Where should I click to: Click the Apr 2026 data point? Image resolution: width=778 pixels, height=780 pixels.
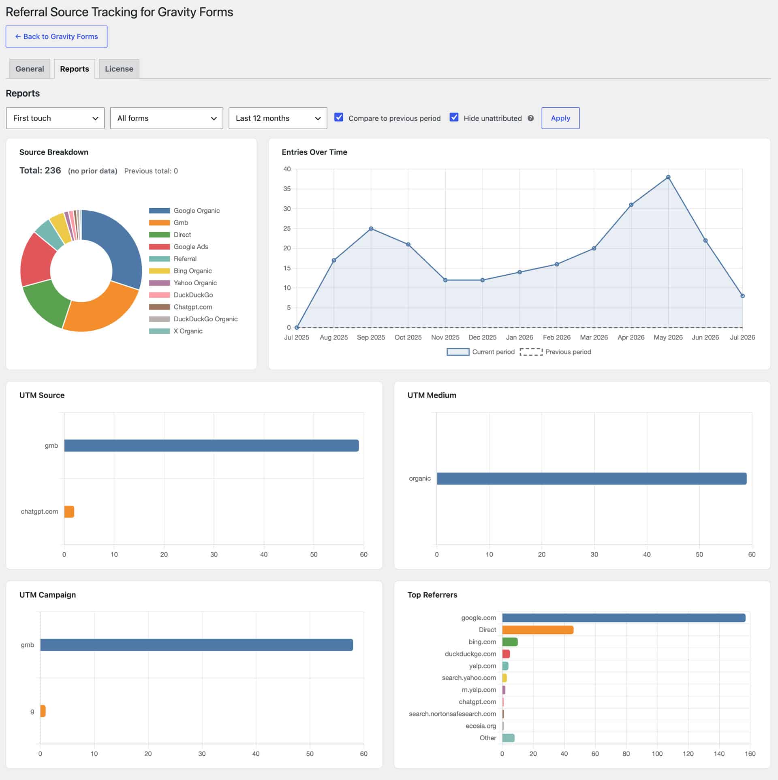coord(631,205)
